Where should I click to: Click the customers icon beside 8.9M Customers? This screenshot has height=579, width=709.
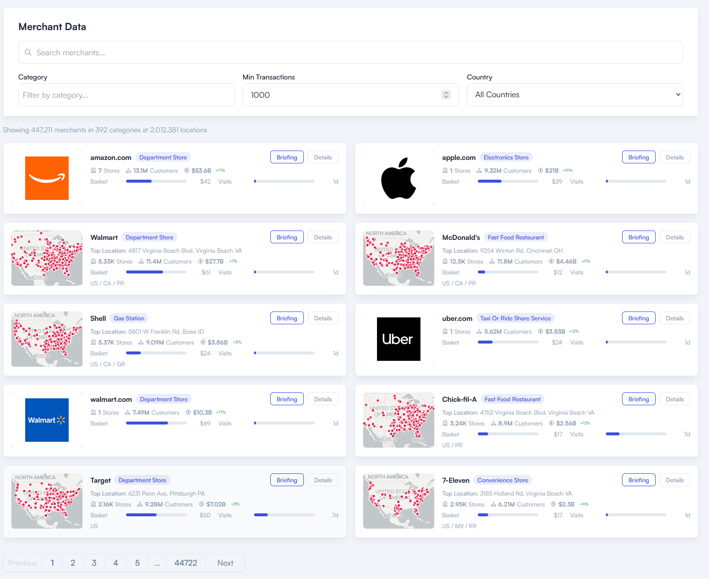coord(493,424)
